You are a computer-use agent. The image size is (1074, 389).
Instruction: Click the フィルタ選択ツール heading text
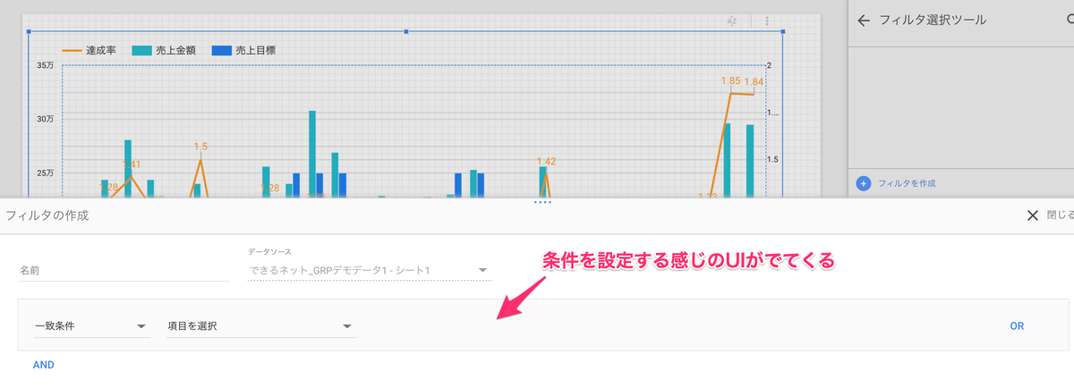click(933, 20)
